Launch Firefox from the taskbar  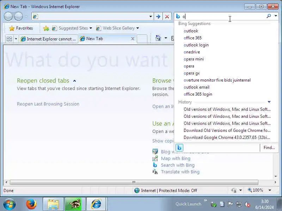point(31,204)
